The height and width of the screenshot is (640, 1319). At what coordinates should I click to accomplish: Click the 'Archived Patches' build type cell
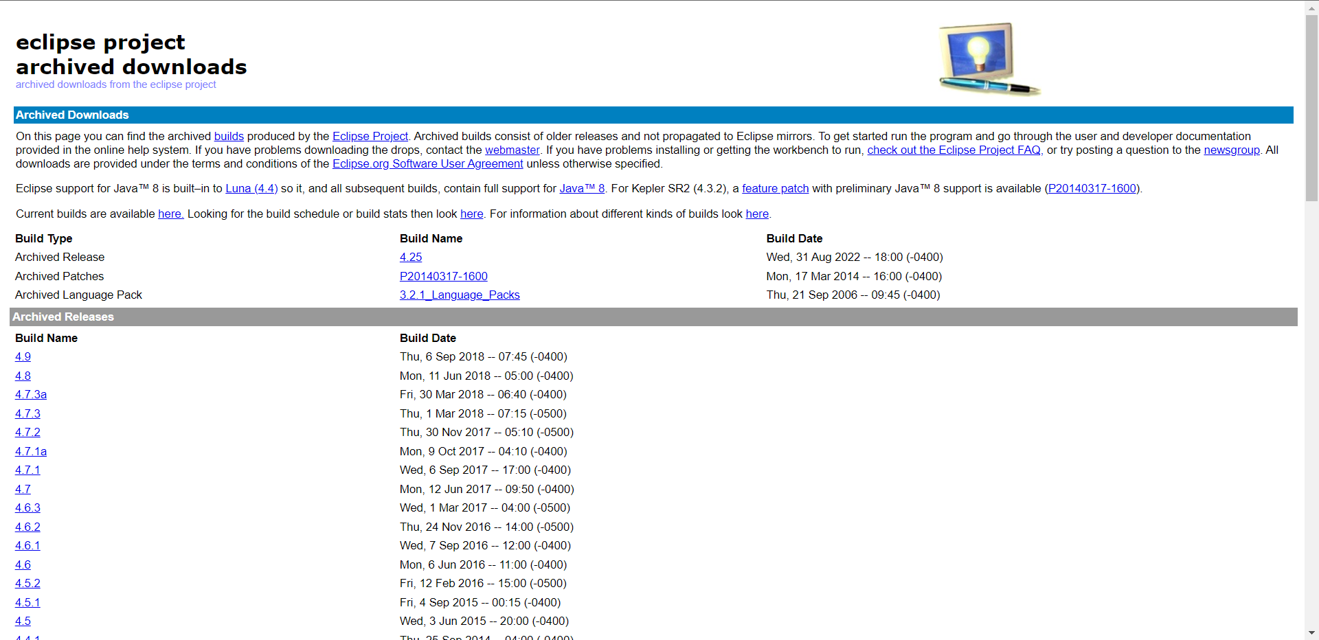tap(59, 276)
